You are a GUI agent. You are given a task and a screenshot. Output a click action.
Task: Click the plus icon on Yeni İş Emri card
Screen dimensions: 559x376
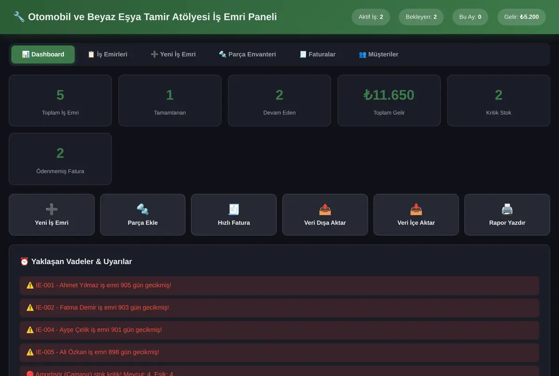point(52,209)
